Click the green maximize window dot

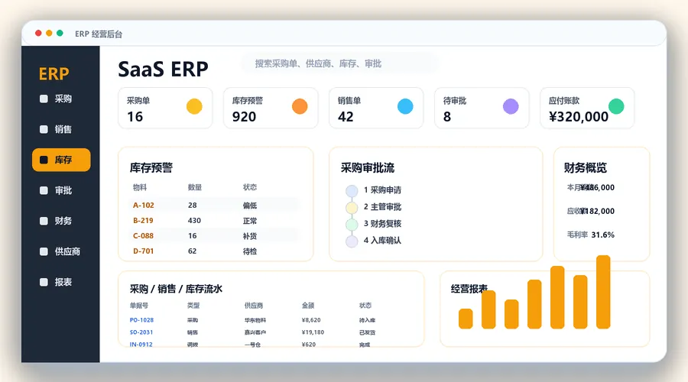tap(60, 34)
